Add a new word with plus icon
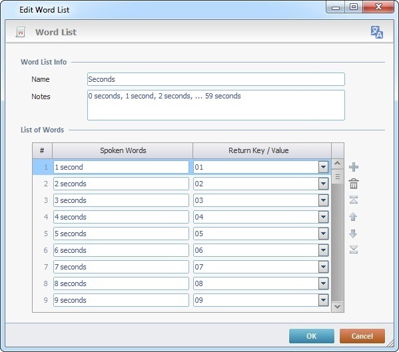 coord(354,167)
